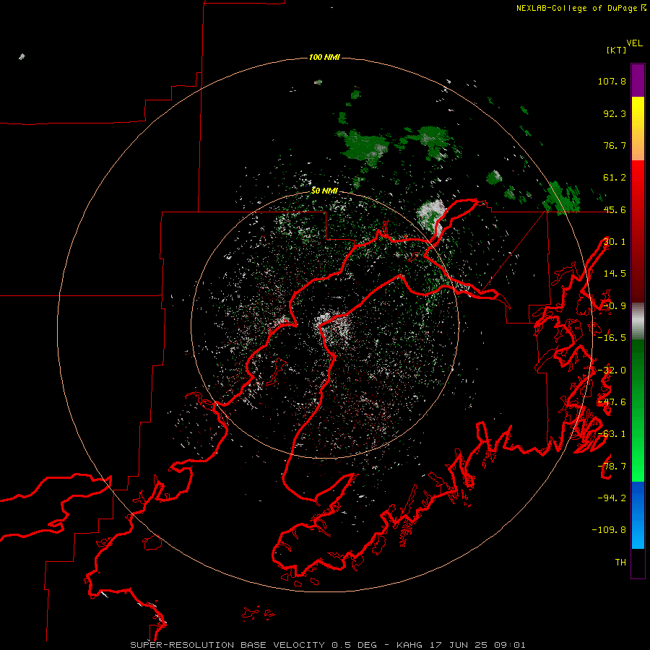This screenshot has width=650, height=650.
Task: Click the 45.6 velocity scale value
Action: point(615,209)
